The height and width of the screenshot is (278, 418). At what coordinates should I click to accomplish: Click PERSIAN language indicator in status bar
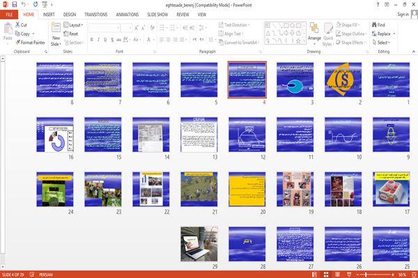coord(46,275)
